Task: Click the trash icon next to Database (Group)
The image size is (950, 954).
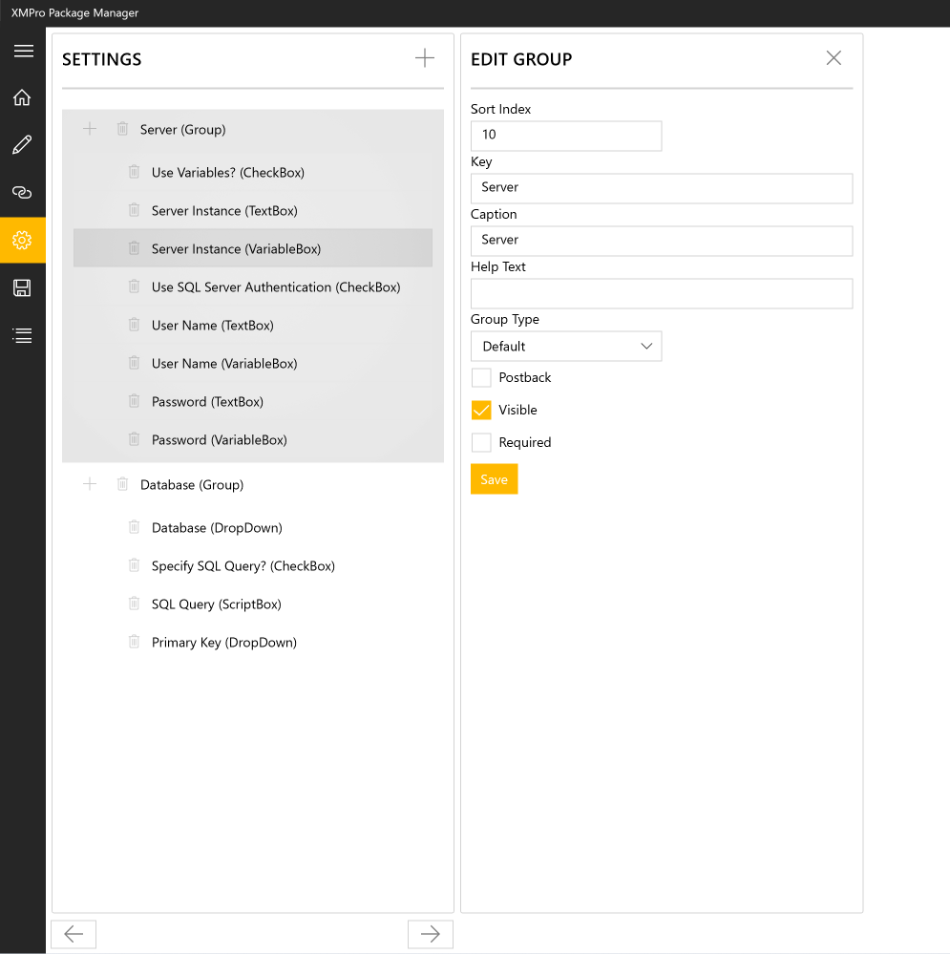Action: click(x=122, y=484)
